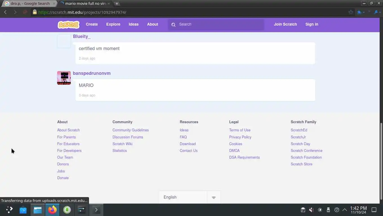The image size is (383, 216).
Task: Open the Statistics footer link
Action: tap(119, 150)
